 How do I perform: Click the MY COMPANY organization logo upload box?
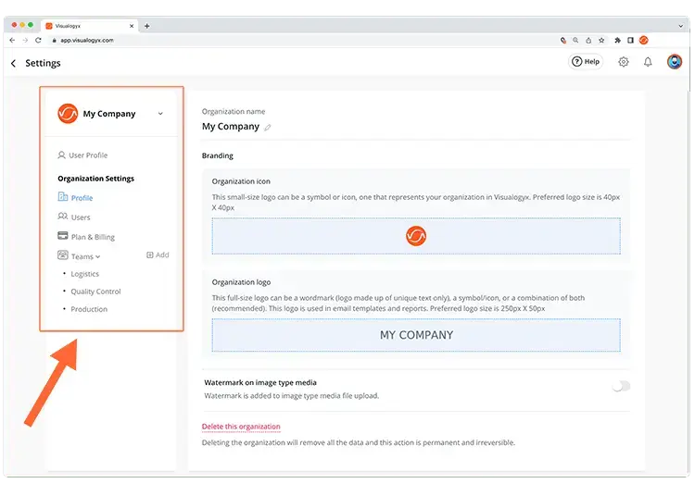point(415,335)
